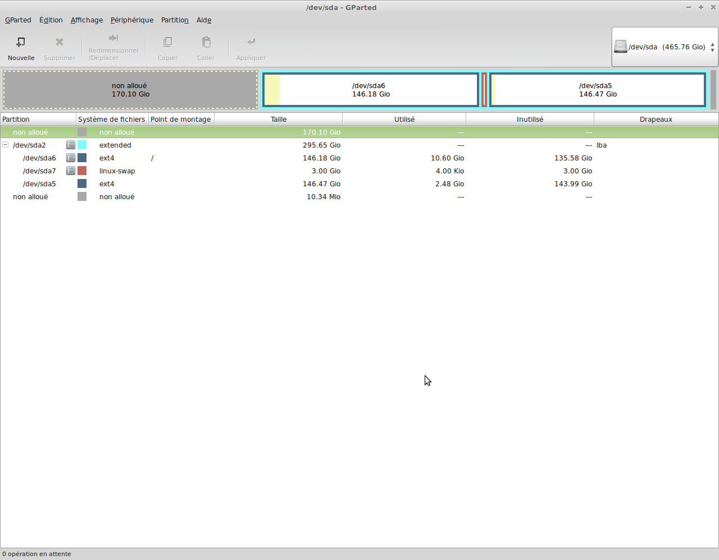
Task: Click the Point de montage column header
Action: 181,119
